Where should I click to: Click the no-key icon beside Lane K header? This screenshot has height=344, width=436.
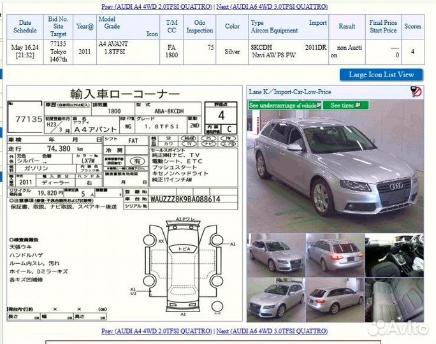click(416, 92)
